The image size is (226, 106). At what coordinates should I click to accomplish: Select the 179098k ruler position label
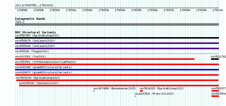click(185, 10)
